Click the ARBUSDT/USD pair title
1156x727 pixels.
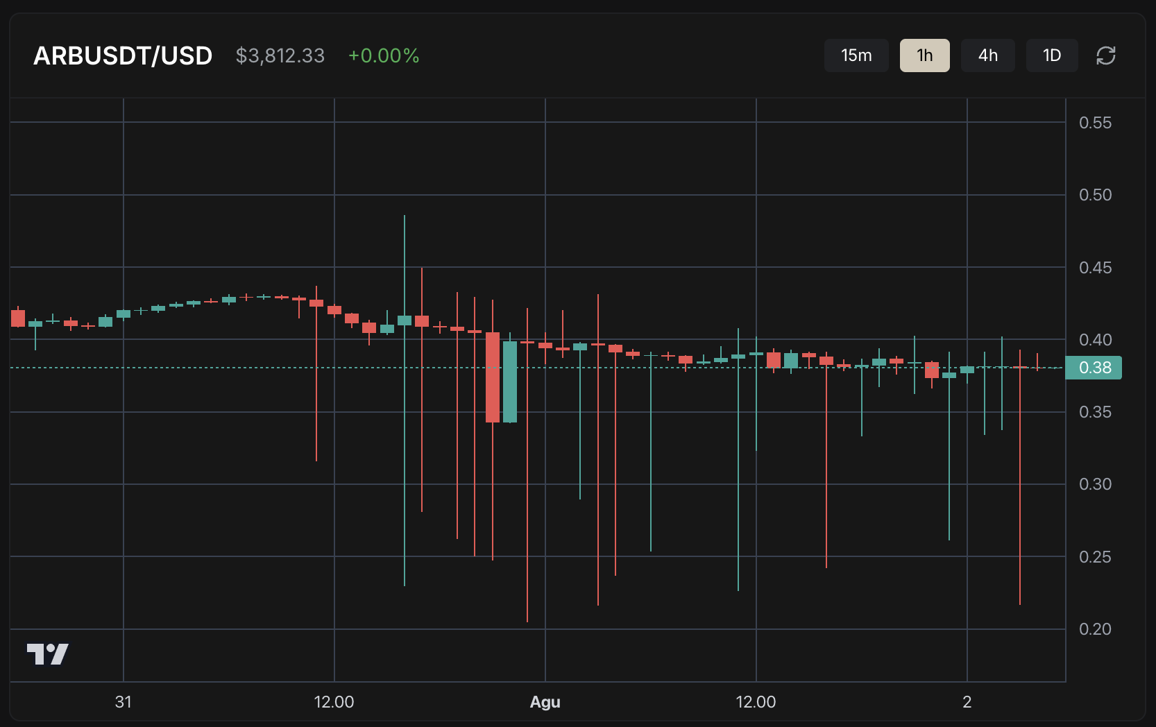[123, 55]
